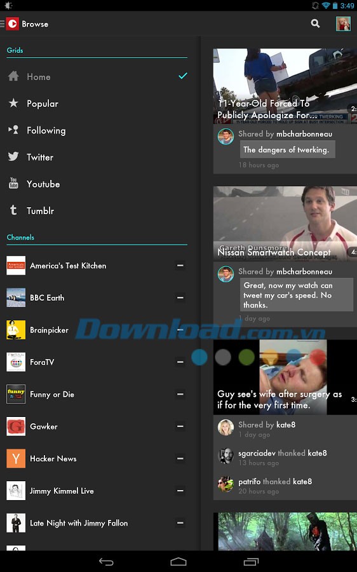This screenshot has width=357, height=572.
Task: Open Gawker red G logo
Action: click(x=16, y=426)
